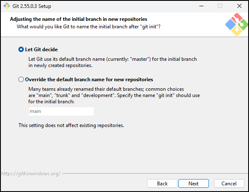Click the "Many teams already renamed" description paragraph
The width and height of the screenshot is (249, 192).
(x=114, y=95)
